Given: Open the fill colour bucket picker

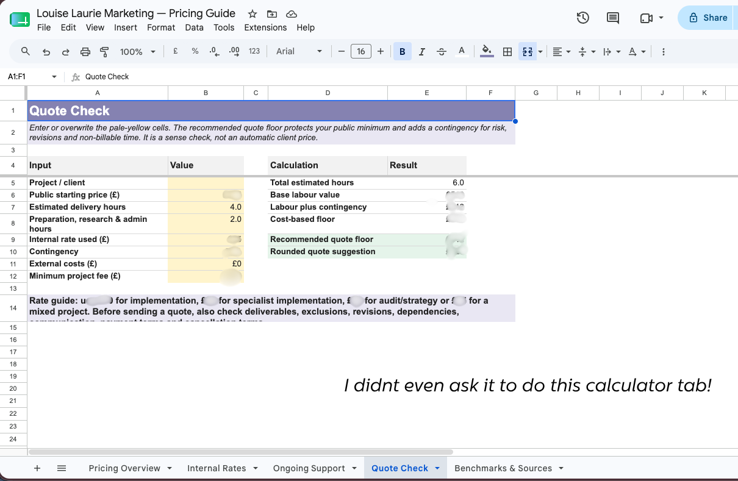Looking at the screenshot, I should [487, 52].
